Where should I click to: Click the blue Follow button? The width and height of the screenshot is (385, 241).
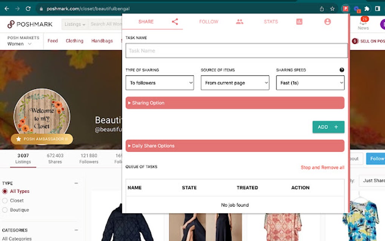(376, 159)
